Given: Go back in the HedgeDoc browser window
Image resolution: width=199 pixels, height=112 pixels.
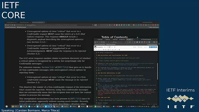Looking at the screenshot, I should (x=97, y=42).
